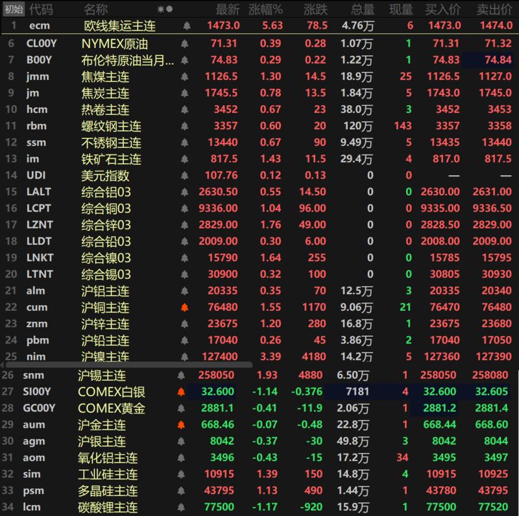Click the alert bell for NYMEX原油

coord(185,43)
